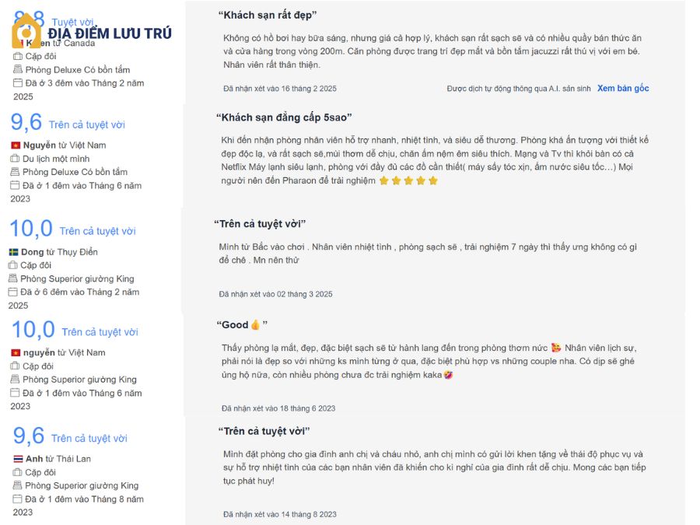
Task: Click the review title 'Khách sạn rất đẹp'
Action: click(x=268, y=16)
